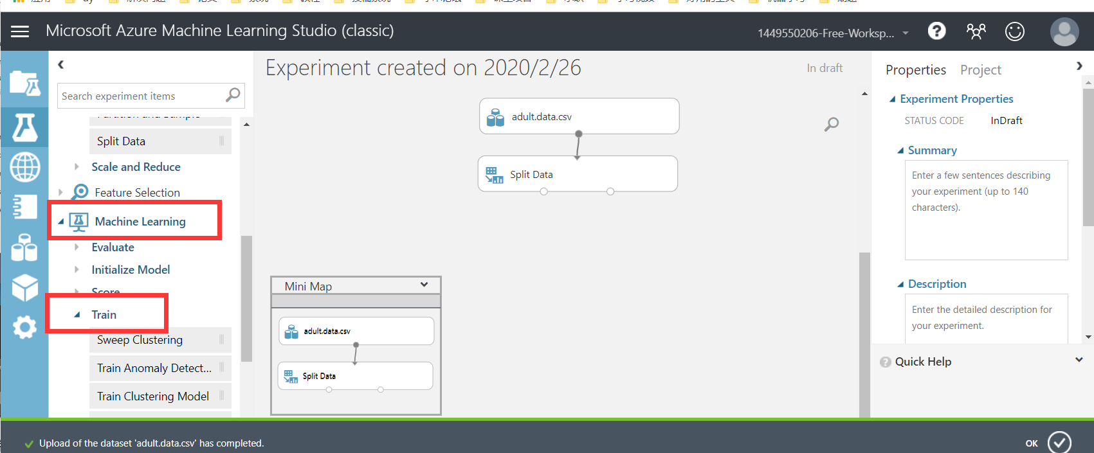Collapse the Machine Learning tree arrow
The height and width of the screenshot is (453, 1094).
click(61, 222)
